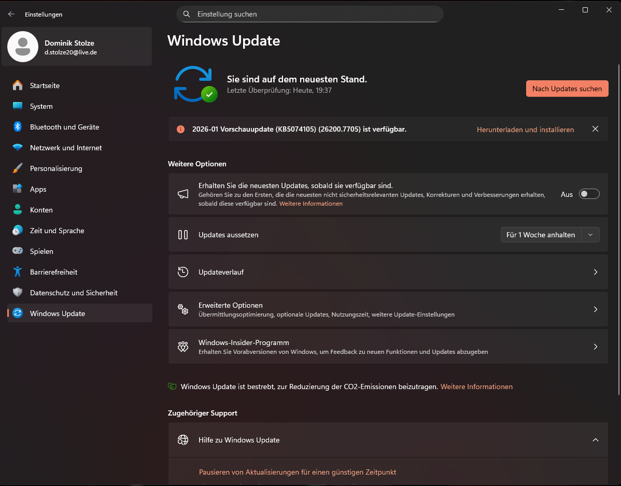
Task: Click the Zugehöriger Support heading
Action: [203, 413]
